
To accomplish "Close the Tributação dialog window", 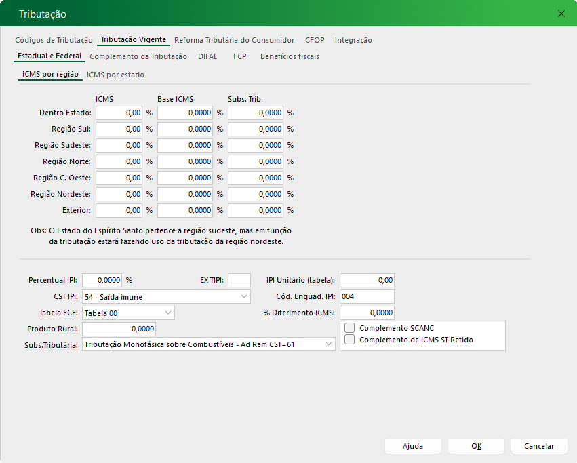I will pyautogui.click(x=561, y=14).
